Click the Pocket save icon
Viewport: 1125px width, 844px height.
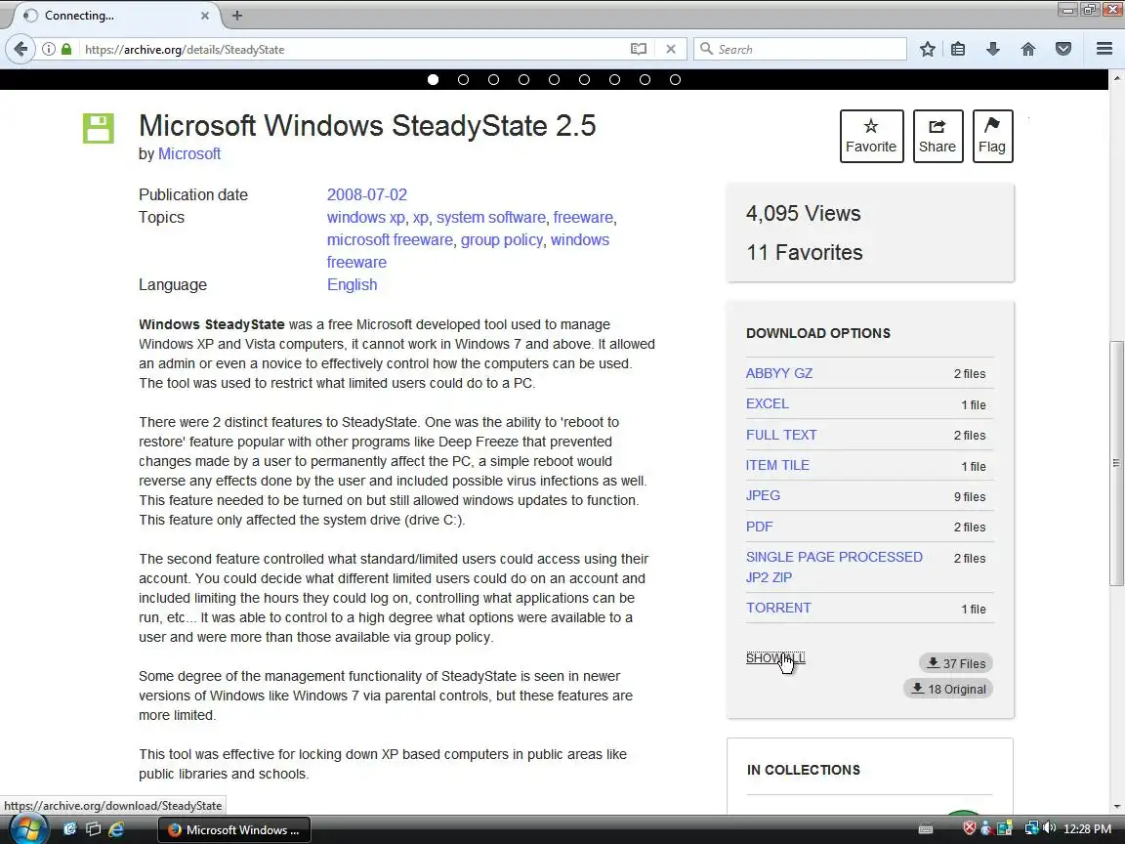pos(1063,49)
